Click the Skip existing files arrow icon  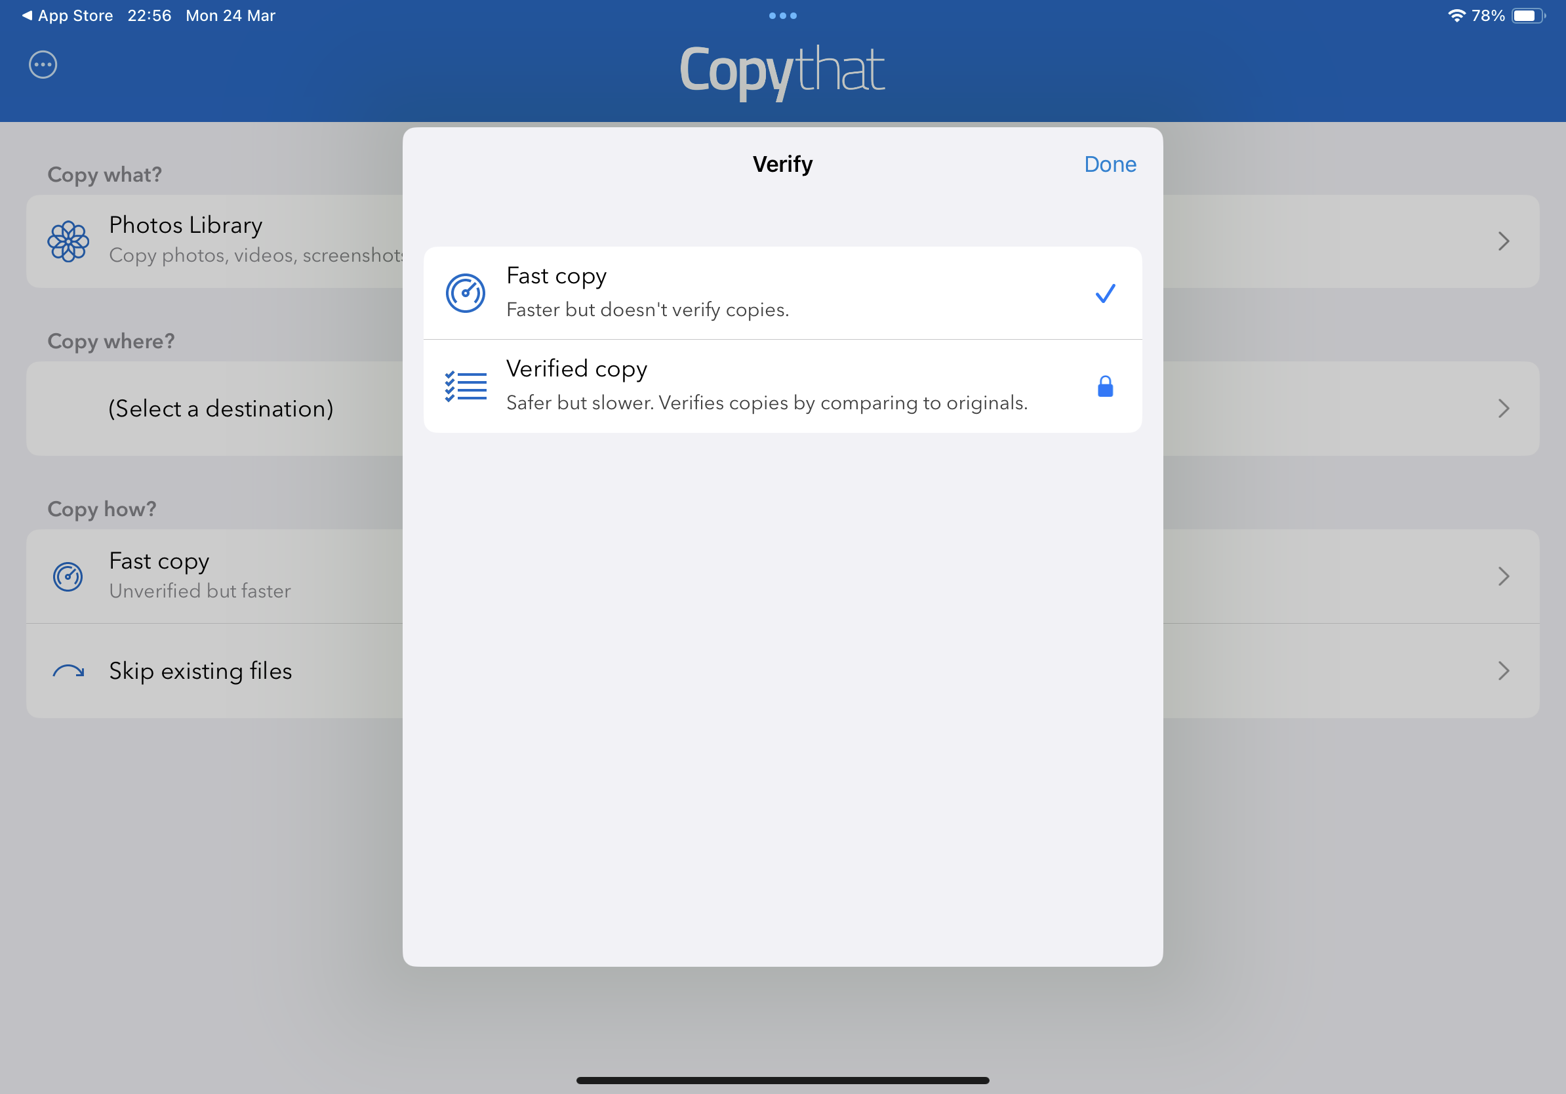(68, 671)
